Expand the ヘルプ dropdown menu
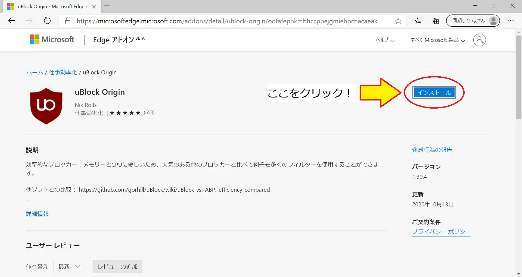The width and height of the screenshot is (522, 277). click(x=385, y=40)
